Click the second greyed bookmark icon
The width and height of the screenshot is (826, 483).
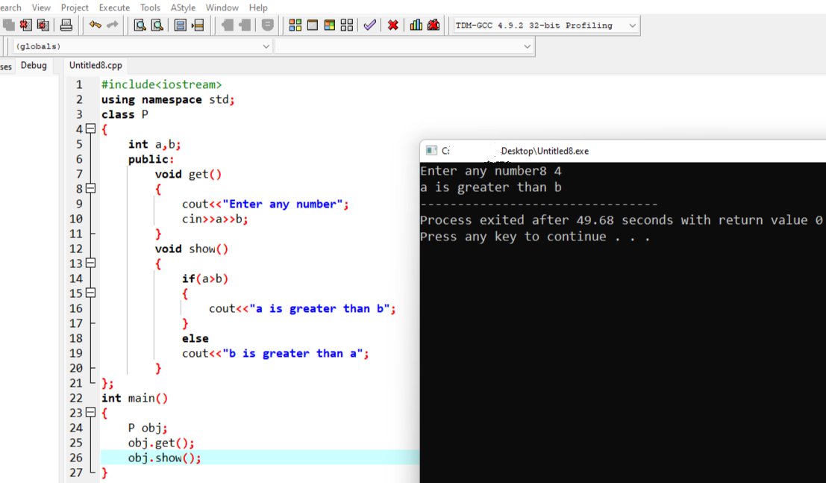[x=245, y=25]
